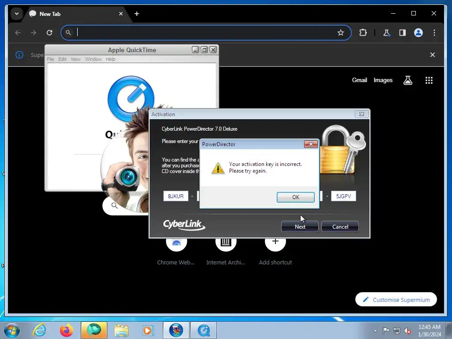The height and width of the screenshot is (339, 452).
Task: Click the muted volume icon in tray
Action: point(407,331)
